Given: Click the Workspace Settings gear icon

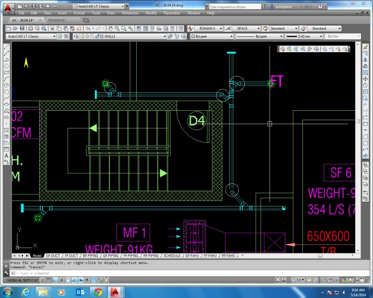Looking at the screenshot, I should click(x=60, y=36).
